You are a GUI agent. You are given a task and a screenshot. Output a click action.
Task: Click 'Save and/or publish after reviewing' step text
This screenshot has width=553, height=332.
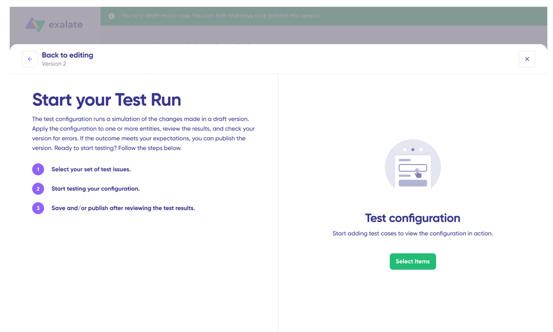click(x=123, y=208)
